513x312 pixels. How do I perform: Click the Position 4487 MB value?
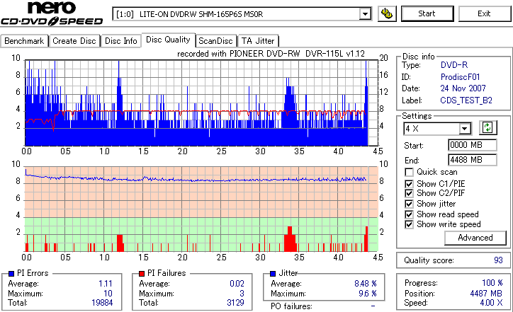pyautogui.click(x=486, y=294)
